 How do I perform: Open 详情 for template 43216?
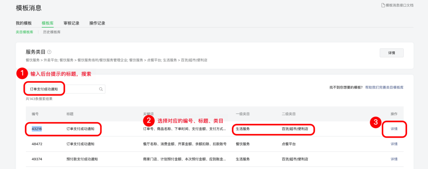click(x=394, y=129)
